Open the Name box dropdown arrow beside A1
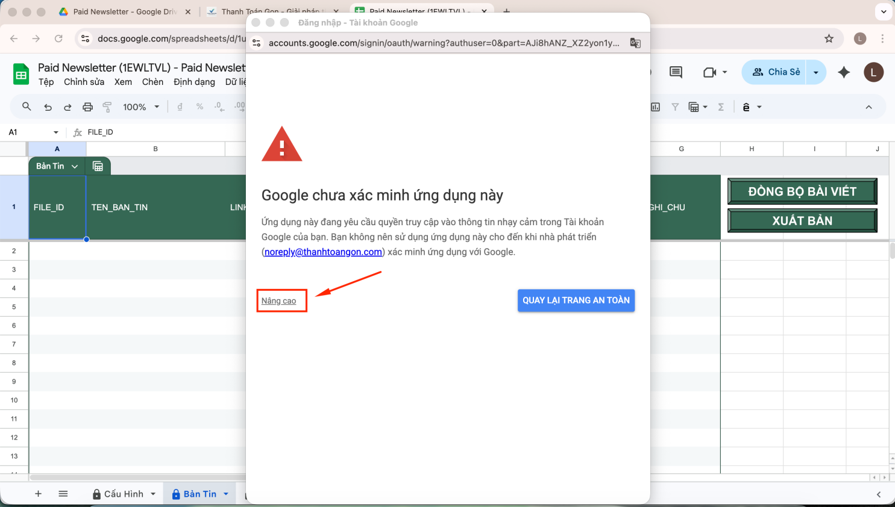The width and height of the screenshot is (895, 507). [x=56, y=132]
